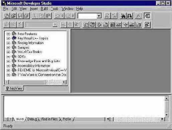Select the Accessibility Information topic
Image resolution: width=172 pixels, height=130 pixels.
point(34,66)
